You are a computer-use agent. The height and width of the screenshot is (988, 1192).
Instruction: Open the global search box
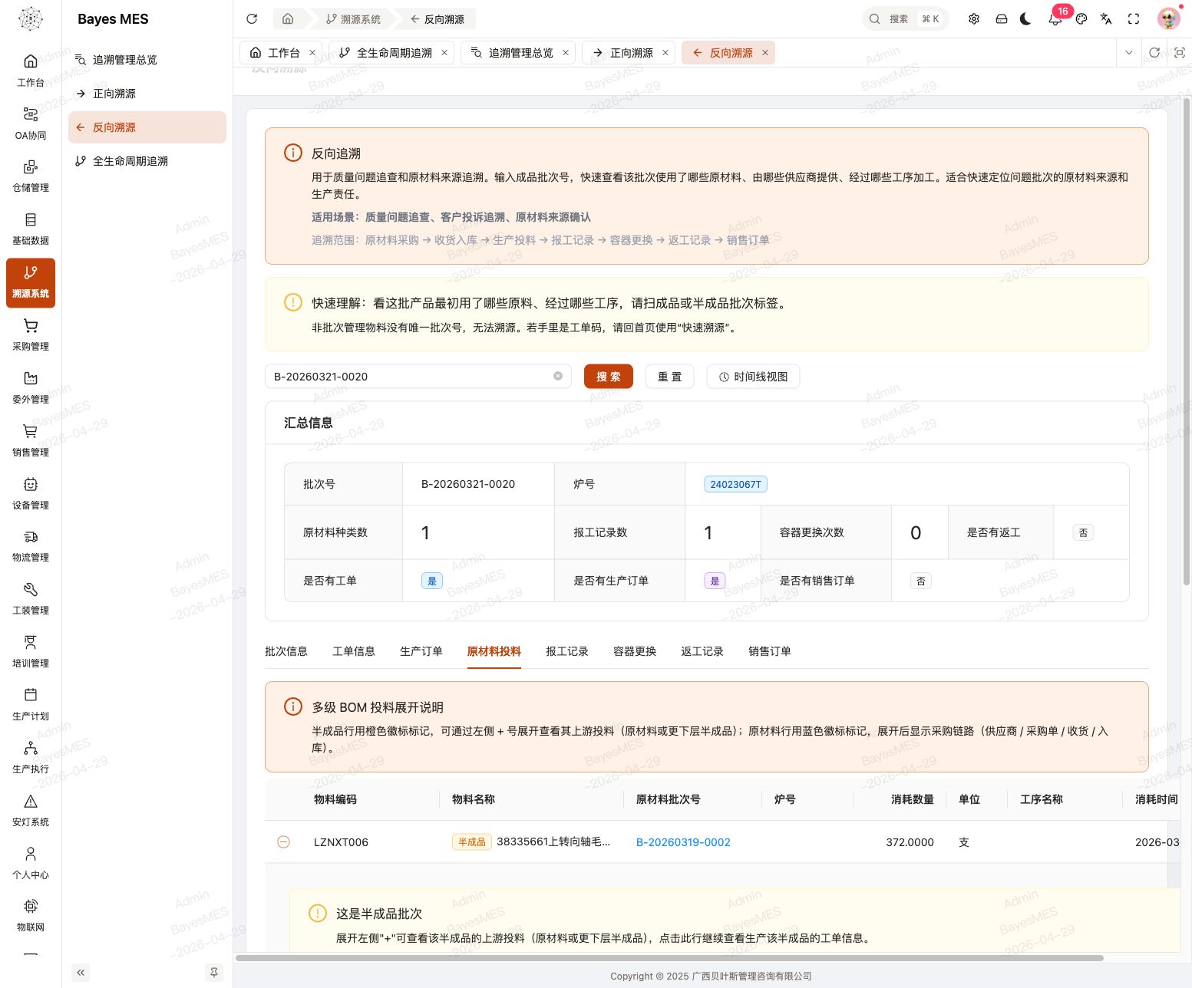[906, 19]
